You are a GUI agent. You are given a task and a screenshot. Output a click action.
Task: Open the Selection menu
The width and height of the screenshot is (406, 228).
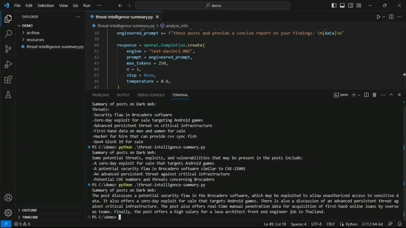pyautogui.click(x=46, y=5)
